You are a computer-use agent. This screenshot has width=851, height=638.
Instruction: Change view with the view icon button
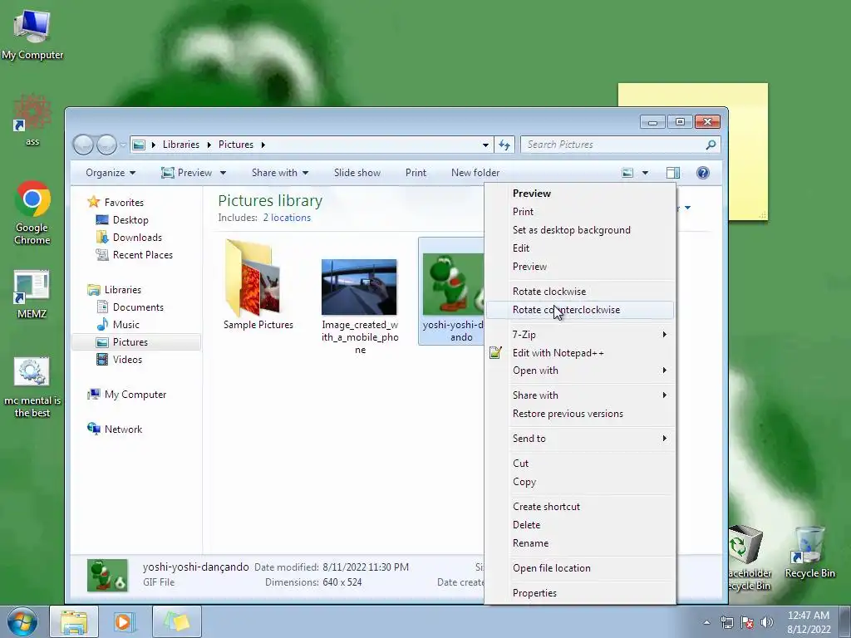627,173
